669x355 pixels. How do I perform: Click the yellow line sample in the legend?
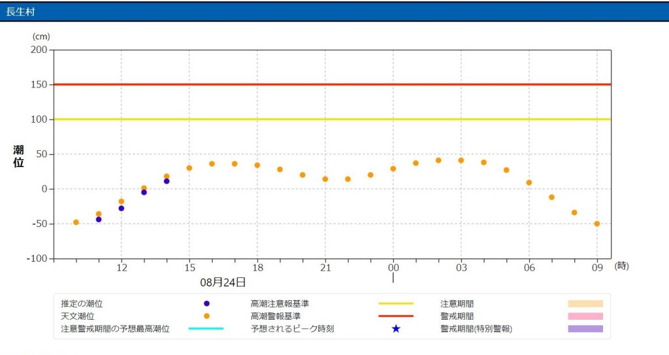point(396,304)
